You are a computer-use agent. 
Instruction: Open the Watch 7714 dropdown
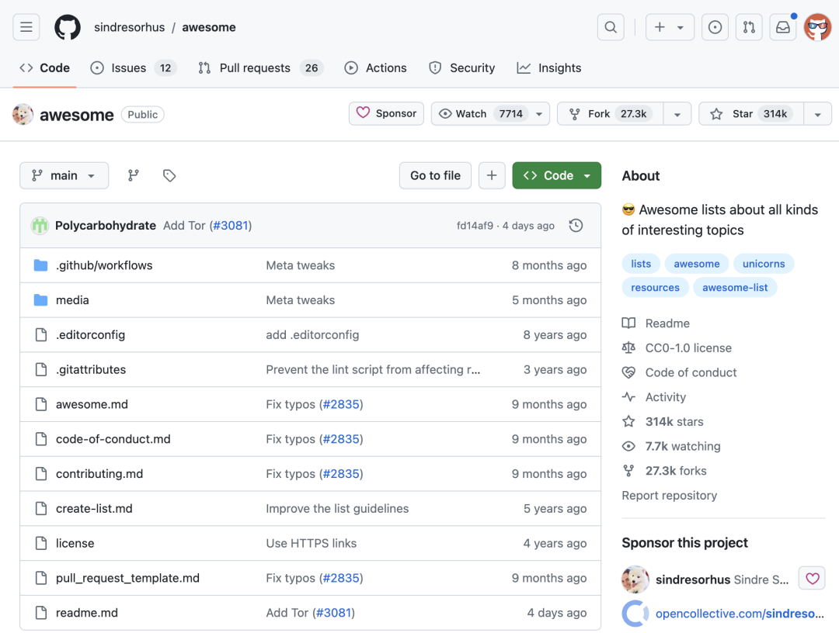(490, 114)
